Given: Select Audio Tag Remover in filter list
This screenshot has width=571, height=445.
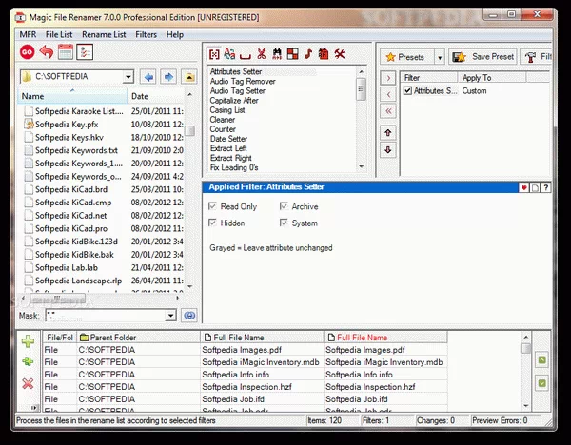Looking at the screenshot, I should point(243,81).
